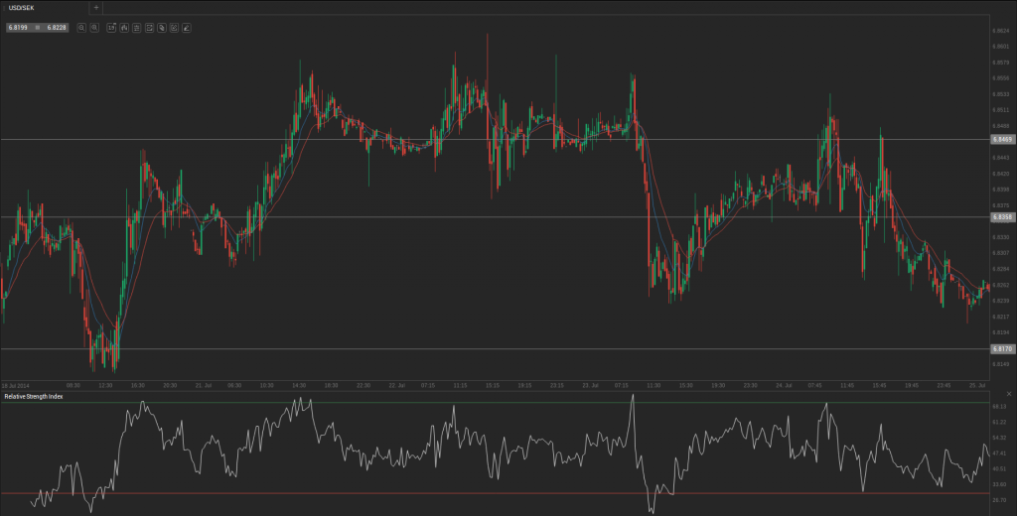Click the 21 Jul date on time axis
The image size is (1017, 516).
coord(204,385)
